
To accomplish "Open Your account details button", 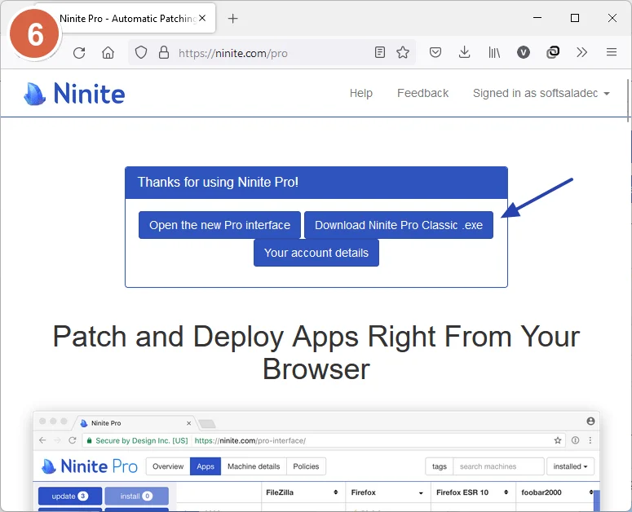I will (316, 253).
